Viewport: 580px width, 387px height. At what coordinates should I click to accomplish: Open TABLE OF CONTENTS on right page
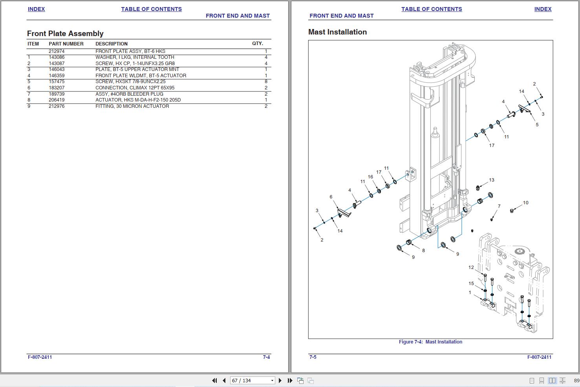click(x=432, y=9)
